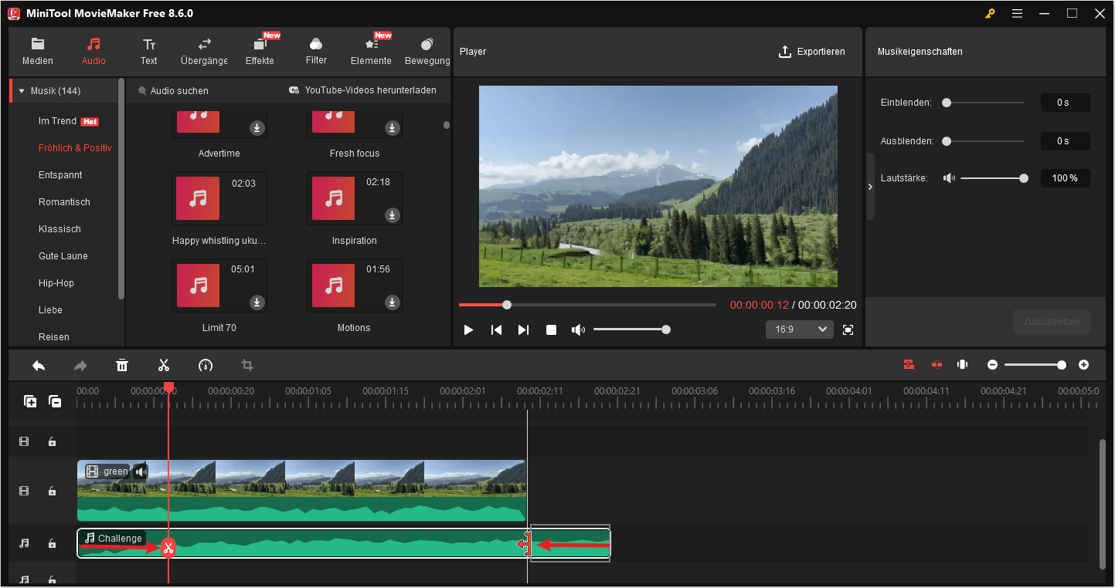Open the 16:9 aspect ratio dropdown
Screen dimensions: 1115x588
(x=799, y=329)
